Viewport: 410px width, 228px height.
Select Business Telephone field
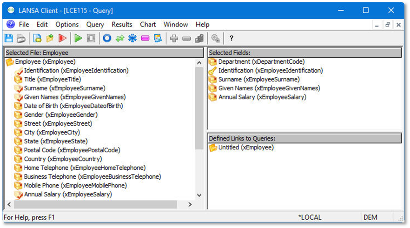click(x=87, y=177)
